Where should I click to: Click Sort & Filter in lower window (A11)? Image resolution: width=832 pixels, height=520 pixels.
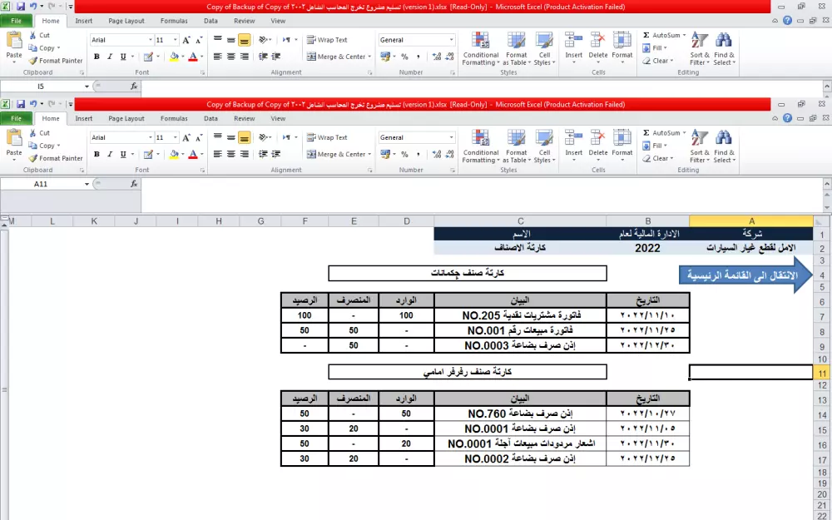tap(700, 146)
